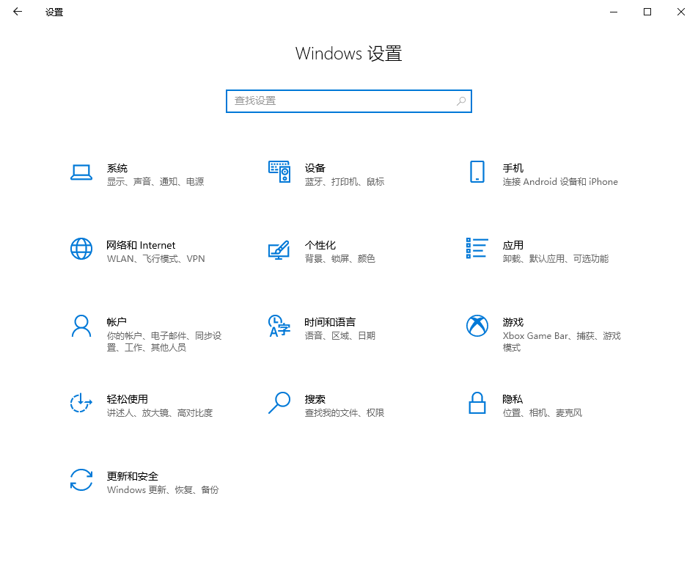Click the text 卸载、默认应用、可选功能
Screen dimensions: 698x562
[x=556, y=259]
